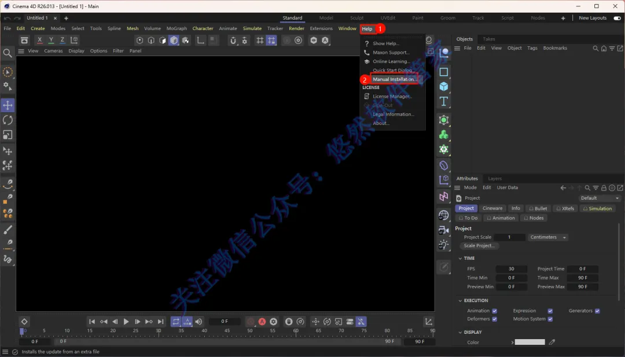Toggle the Motion System checkbox
The height and width of the screenshot is (357, 625).
[x=550, y=319]
